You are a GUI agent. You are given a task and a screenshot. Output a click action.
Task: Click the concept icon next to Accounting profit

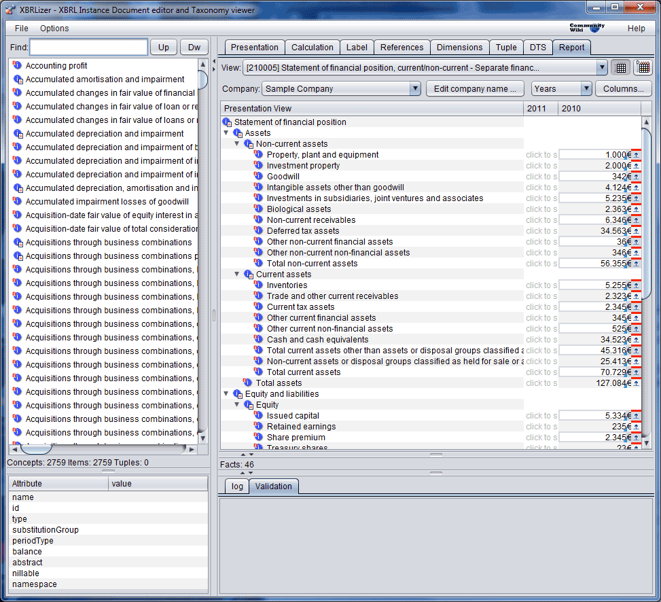(x=18, y=66)
